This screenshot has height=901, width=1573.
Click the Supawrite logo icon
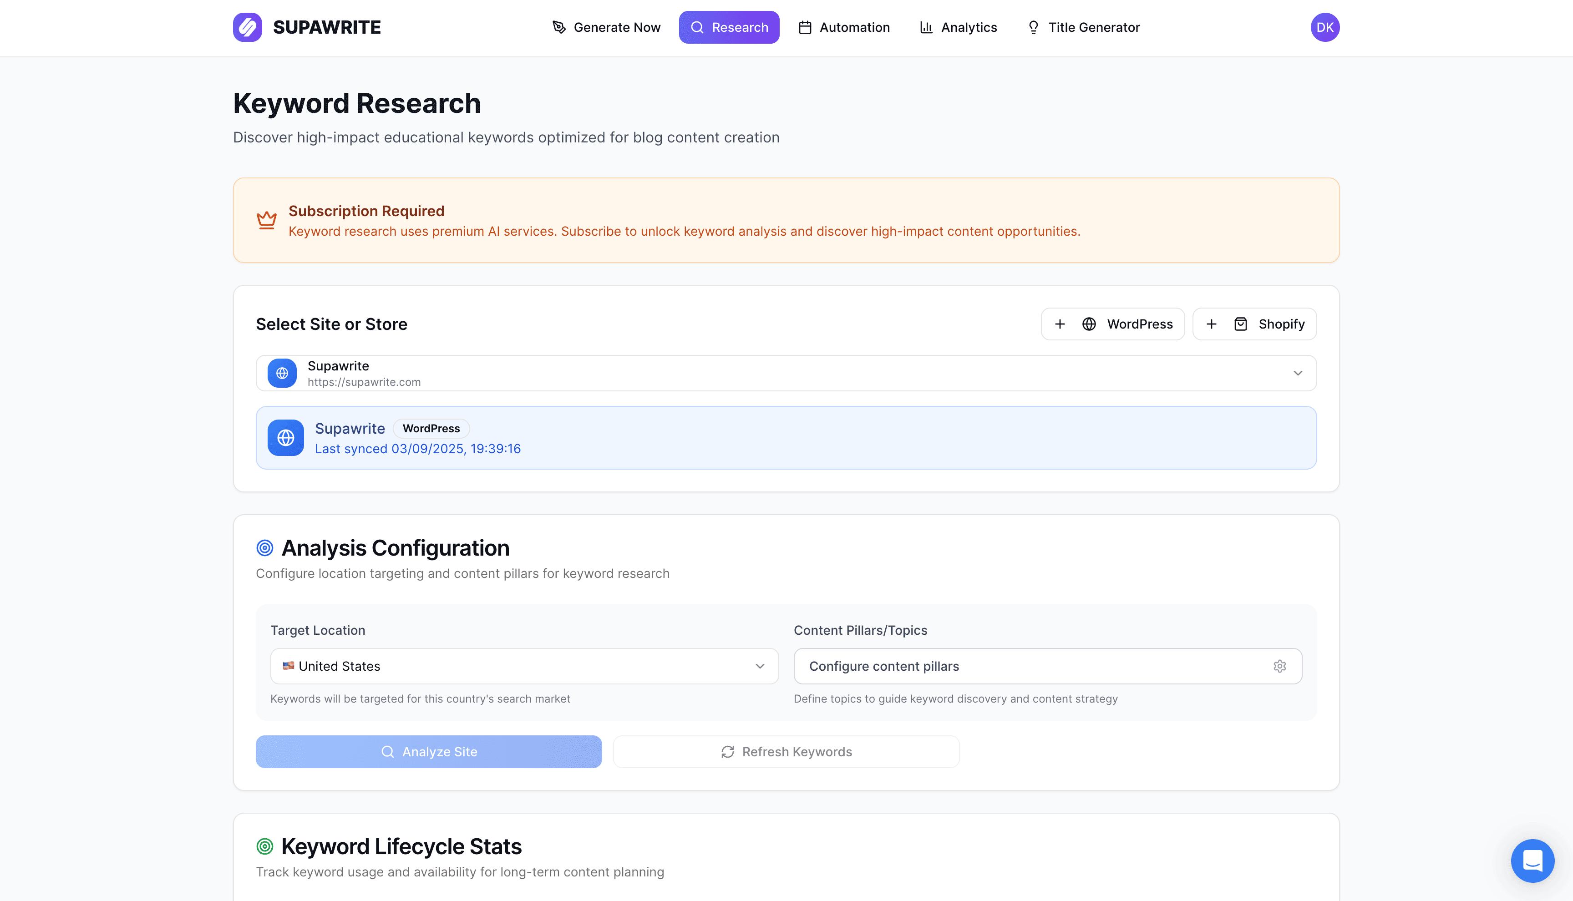pos(248,26)
